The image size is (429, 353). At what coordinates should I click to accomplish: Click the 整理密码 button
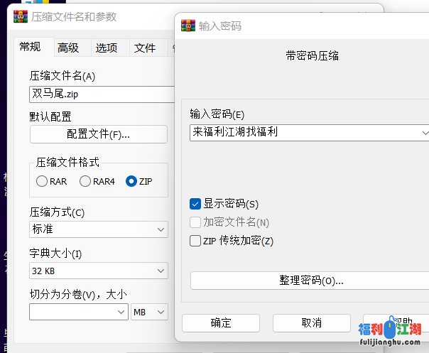coord(311,281)
